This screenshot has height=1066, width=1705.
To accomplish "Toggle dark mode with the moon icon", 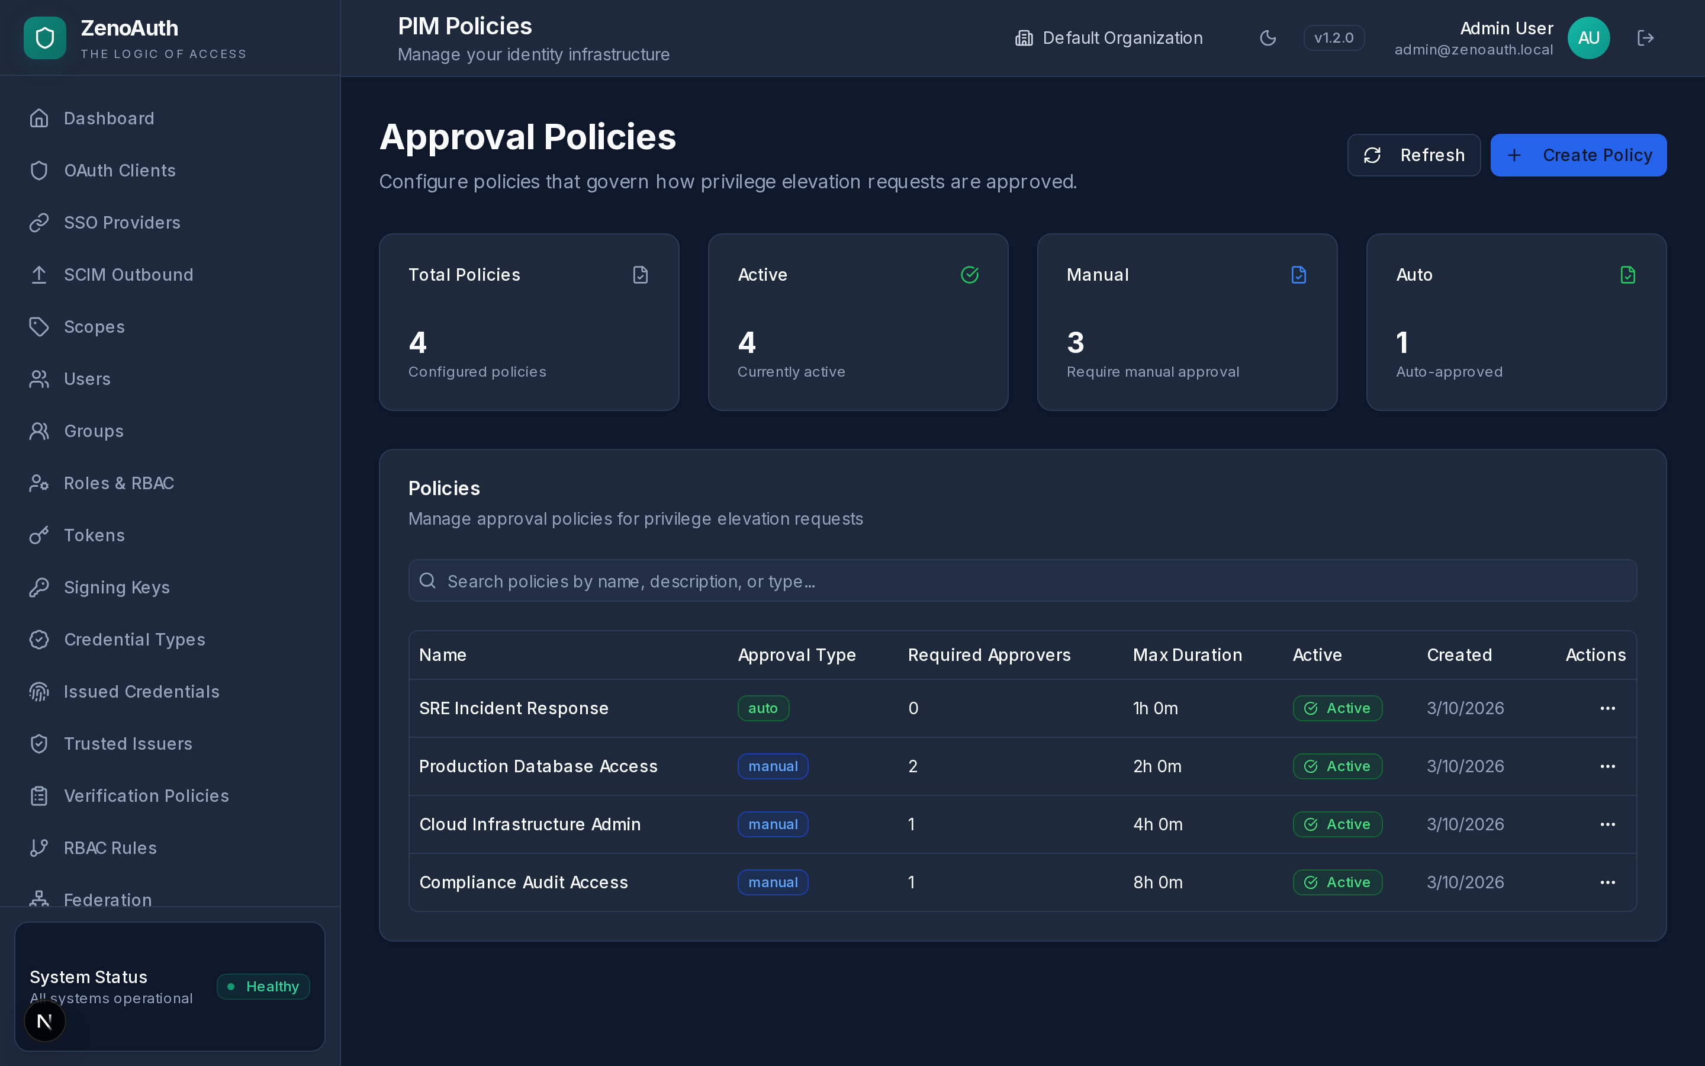I will point(1268,37).
